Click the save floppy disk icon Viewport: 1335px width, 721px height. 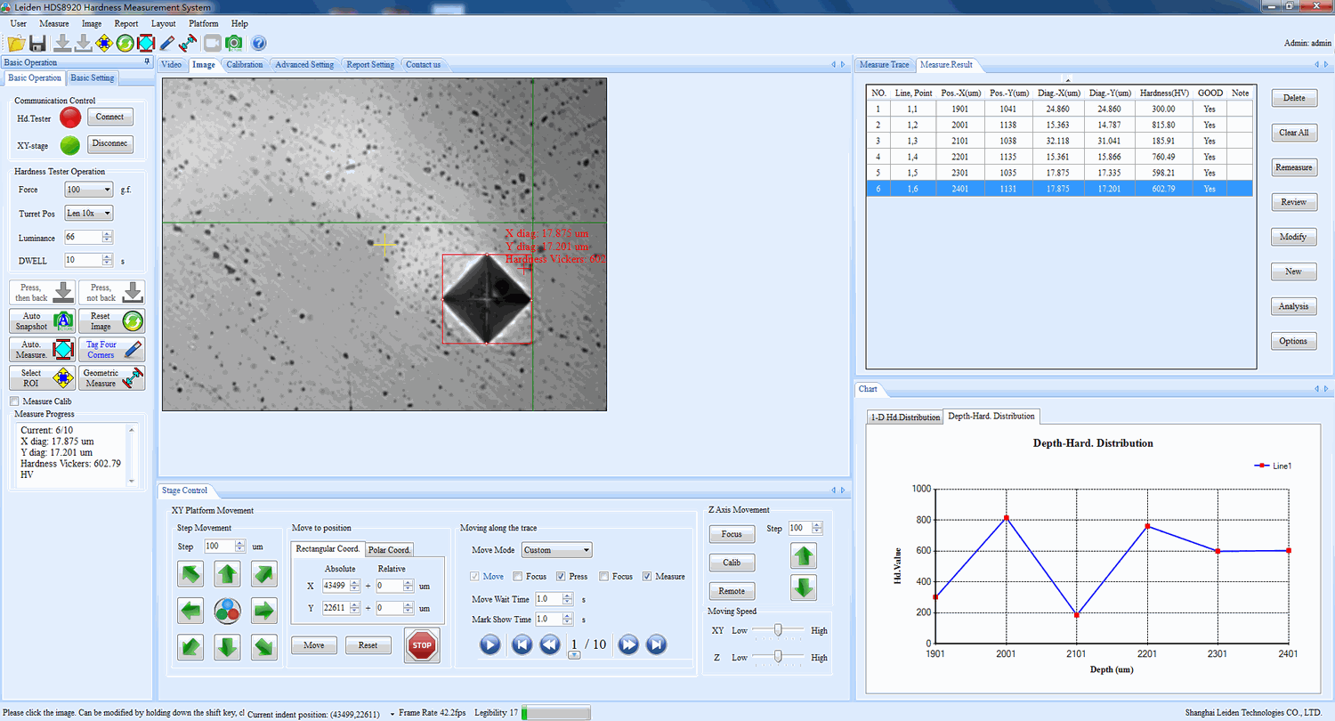[x=37, y=43]
